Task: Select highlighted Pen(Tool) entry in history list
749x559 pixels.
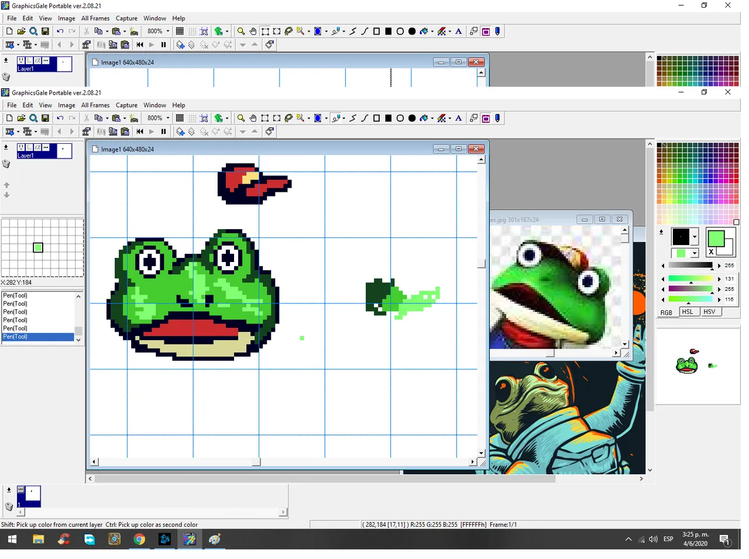Action: click(38, 337)
